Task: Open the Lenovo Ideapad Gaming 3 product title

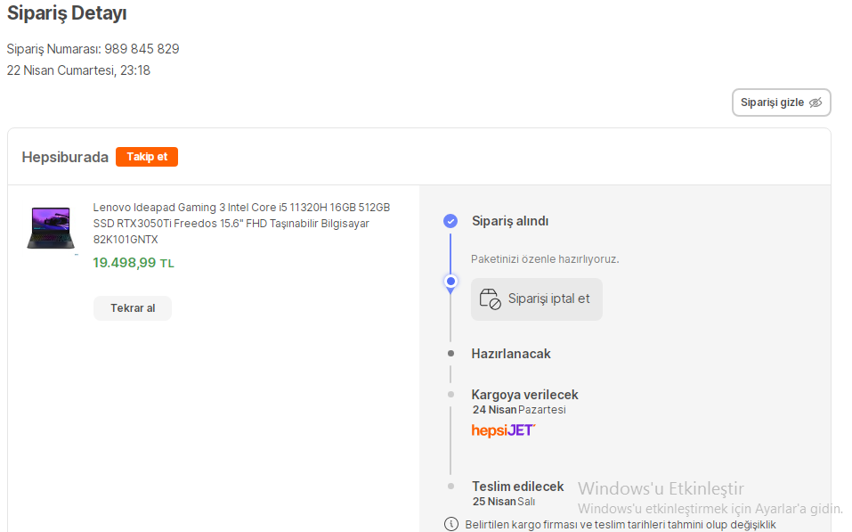Action: (x=241, y=223)
